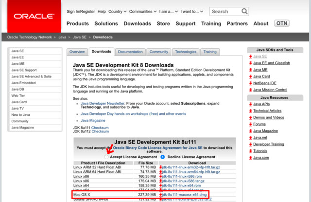
Task: Open Java ME in left sidebar
Action: pos(35,64)
